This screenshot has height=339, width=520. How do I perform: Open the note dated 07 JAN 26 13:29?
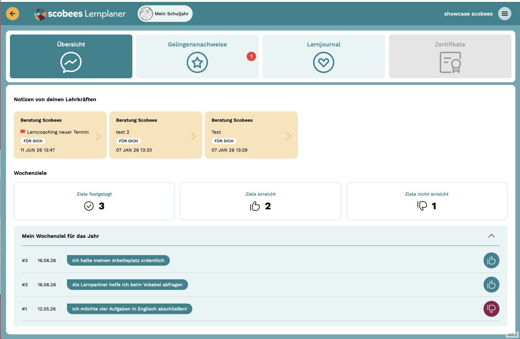(251, 135)
